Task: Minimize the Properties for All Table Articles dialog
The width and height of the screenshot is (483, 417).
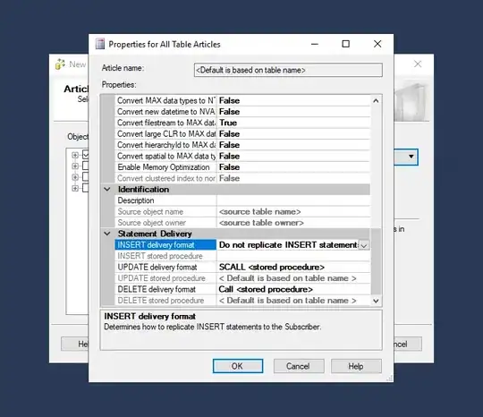Action: point(315,44)
